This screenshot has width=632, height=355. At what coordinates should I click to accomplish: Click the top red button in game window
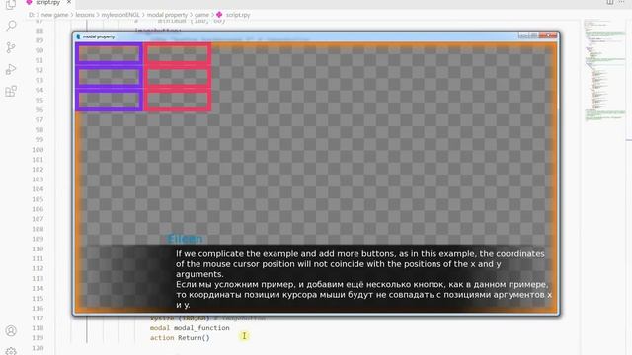click(178, 53)
